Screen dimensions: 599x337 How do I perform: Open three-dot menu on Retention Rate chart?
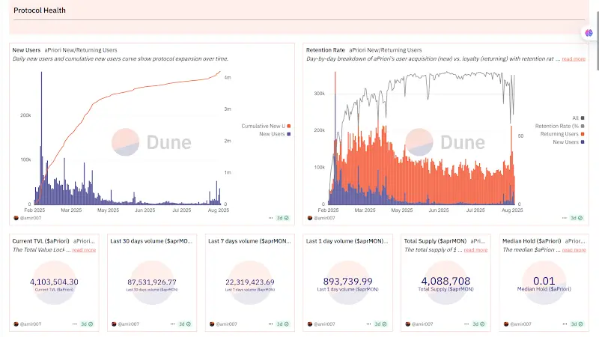click(565, 218)
